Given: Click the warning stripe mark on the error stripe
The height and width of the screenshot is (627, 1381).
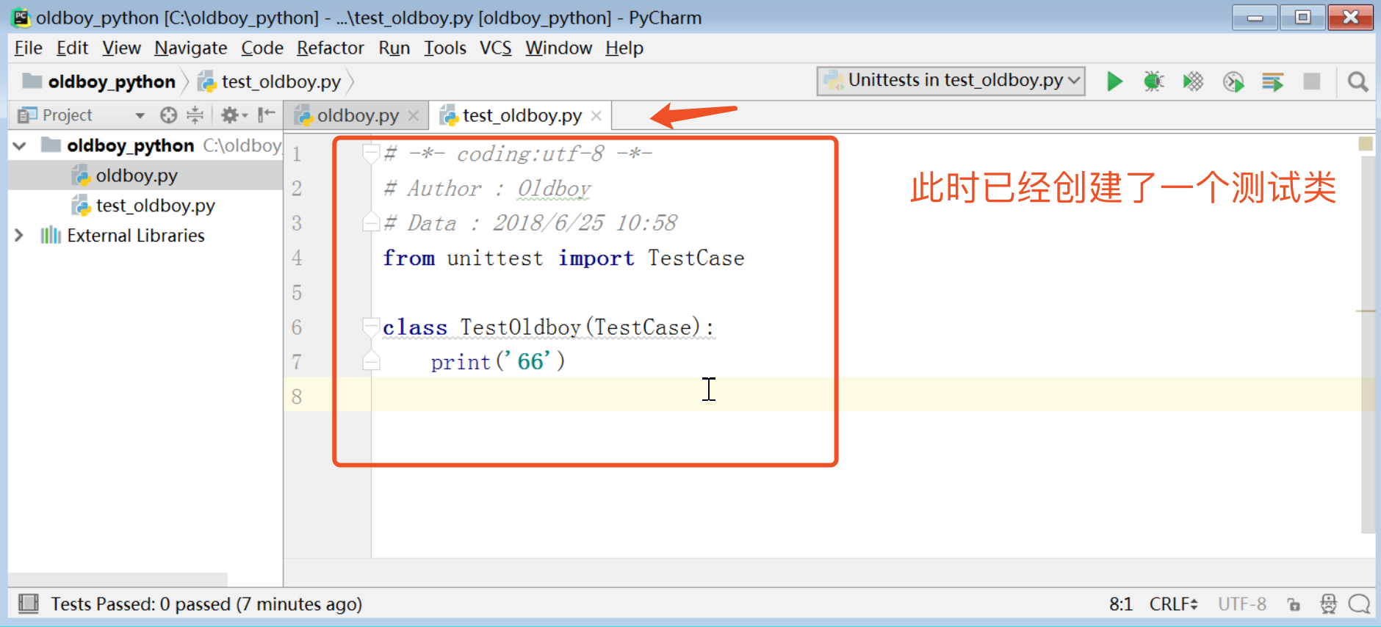Looking at the screenshot, I should (1366, 311).
